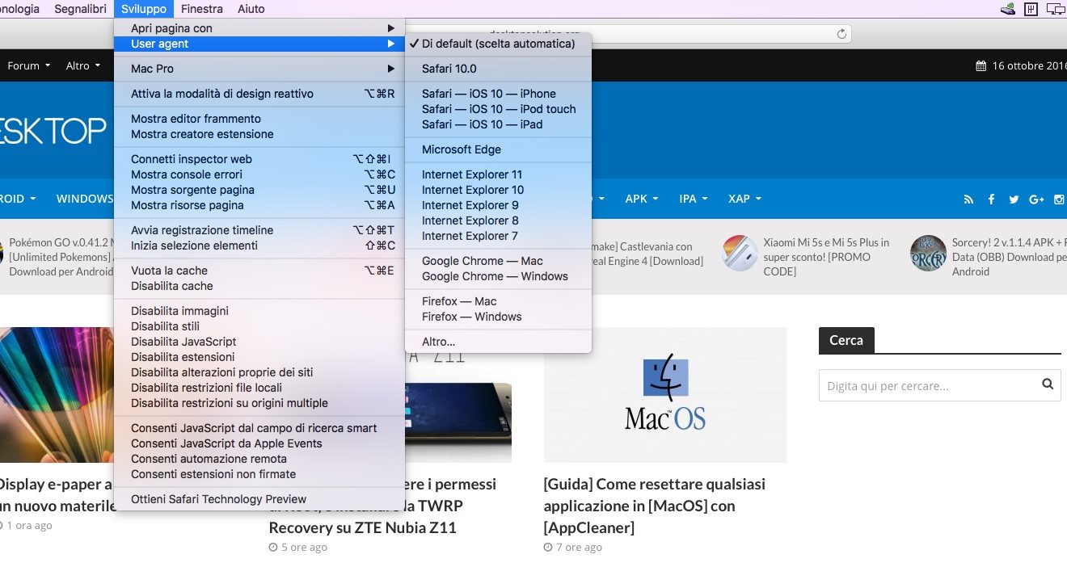
Task: Choose 'Internet Explorer 8' user agent
Action: pyautogui.click(x=498, y=220)
